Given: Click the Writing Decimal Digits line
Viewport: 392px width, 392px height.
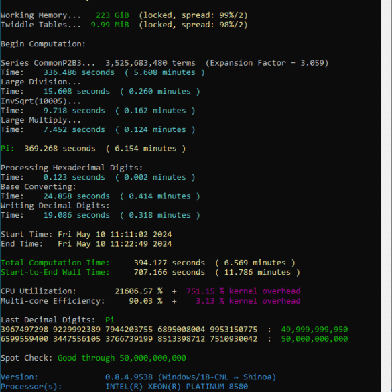Looking at the screenshot, I should [x=55, y=206].
